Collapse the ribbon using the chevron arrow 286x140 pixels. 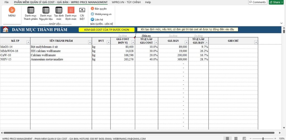[x=282, y=23]
